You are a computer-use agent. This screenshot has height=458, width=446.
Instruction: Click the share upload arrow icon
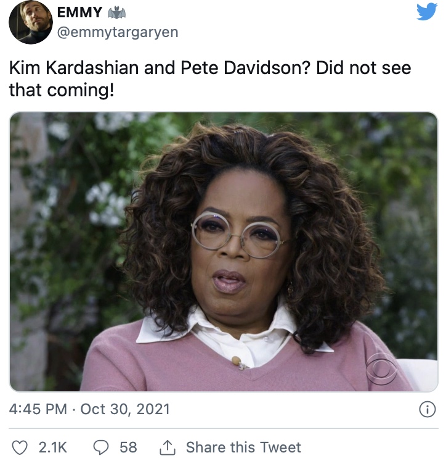(168, 448)
